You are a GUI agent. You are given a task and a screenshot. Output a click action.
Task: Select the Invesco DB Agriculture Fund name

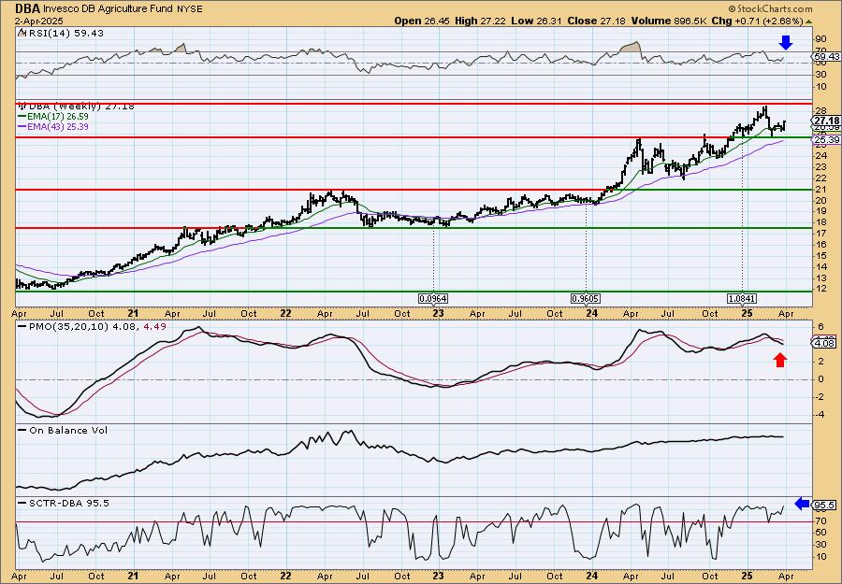click(x=109, y=8)
